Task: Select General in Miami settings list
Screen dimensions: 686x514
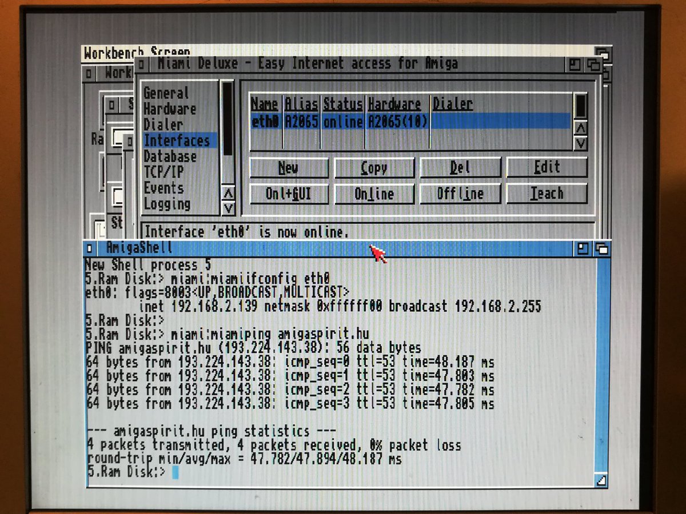Action: pos(166,93)
